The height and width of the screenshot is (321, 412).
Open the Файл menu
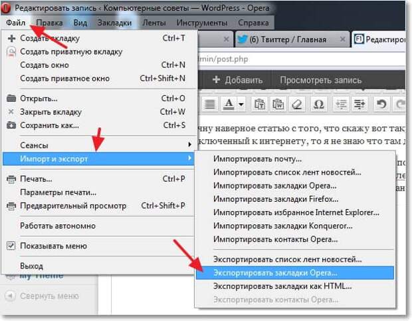tap(15, 23)
